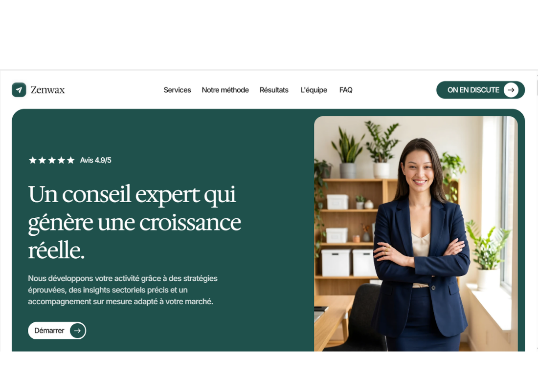538x375 pixels.
Task: Click the middle (third) rating star
Action: [52, 160]
